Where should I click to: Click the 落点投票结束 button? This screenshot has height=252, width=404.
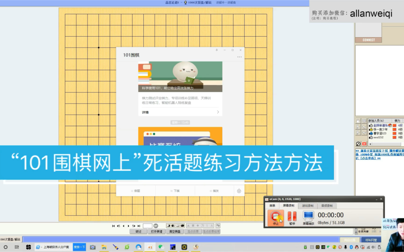pos(211,231)
